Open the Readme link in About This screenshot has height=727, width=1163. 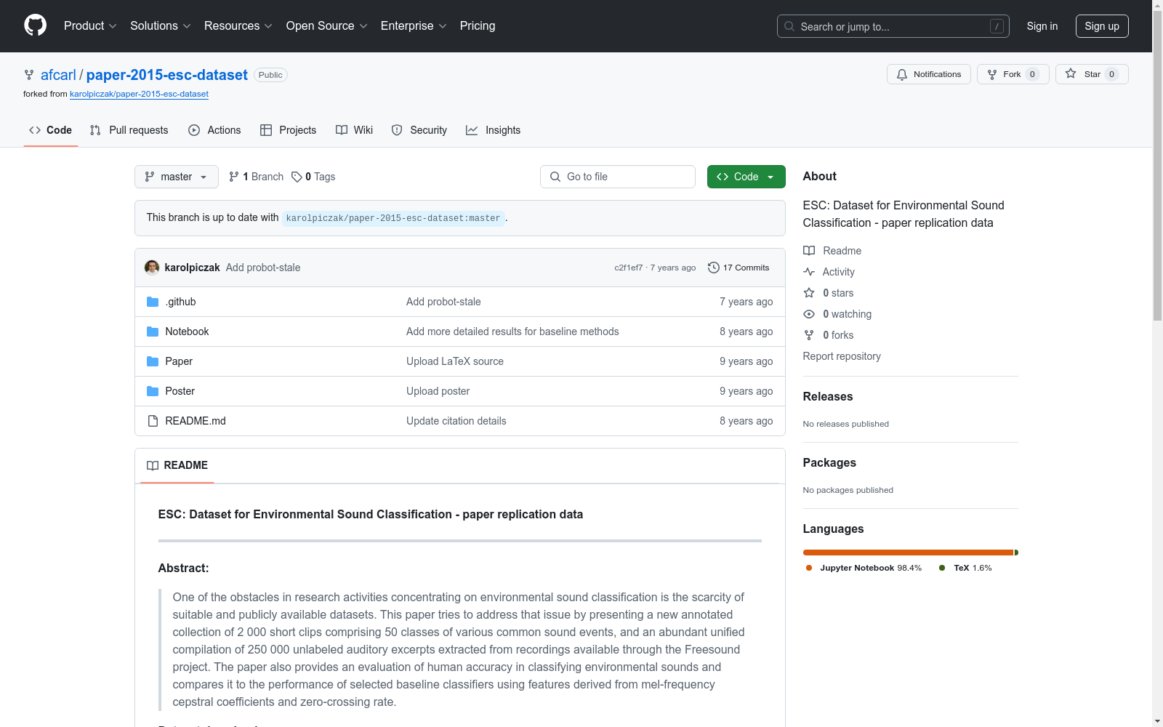pos(832,251)
